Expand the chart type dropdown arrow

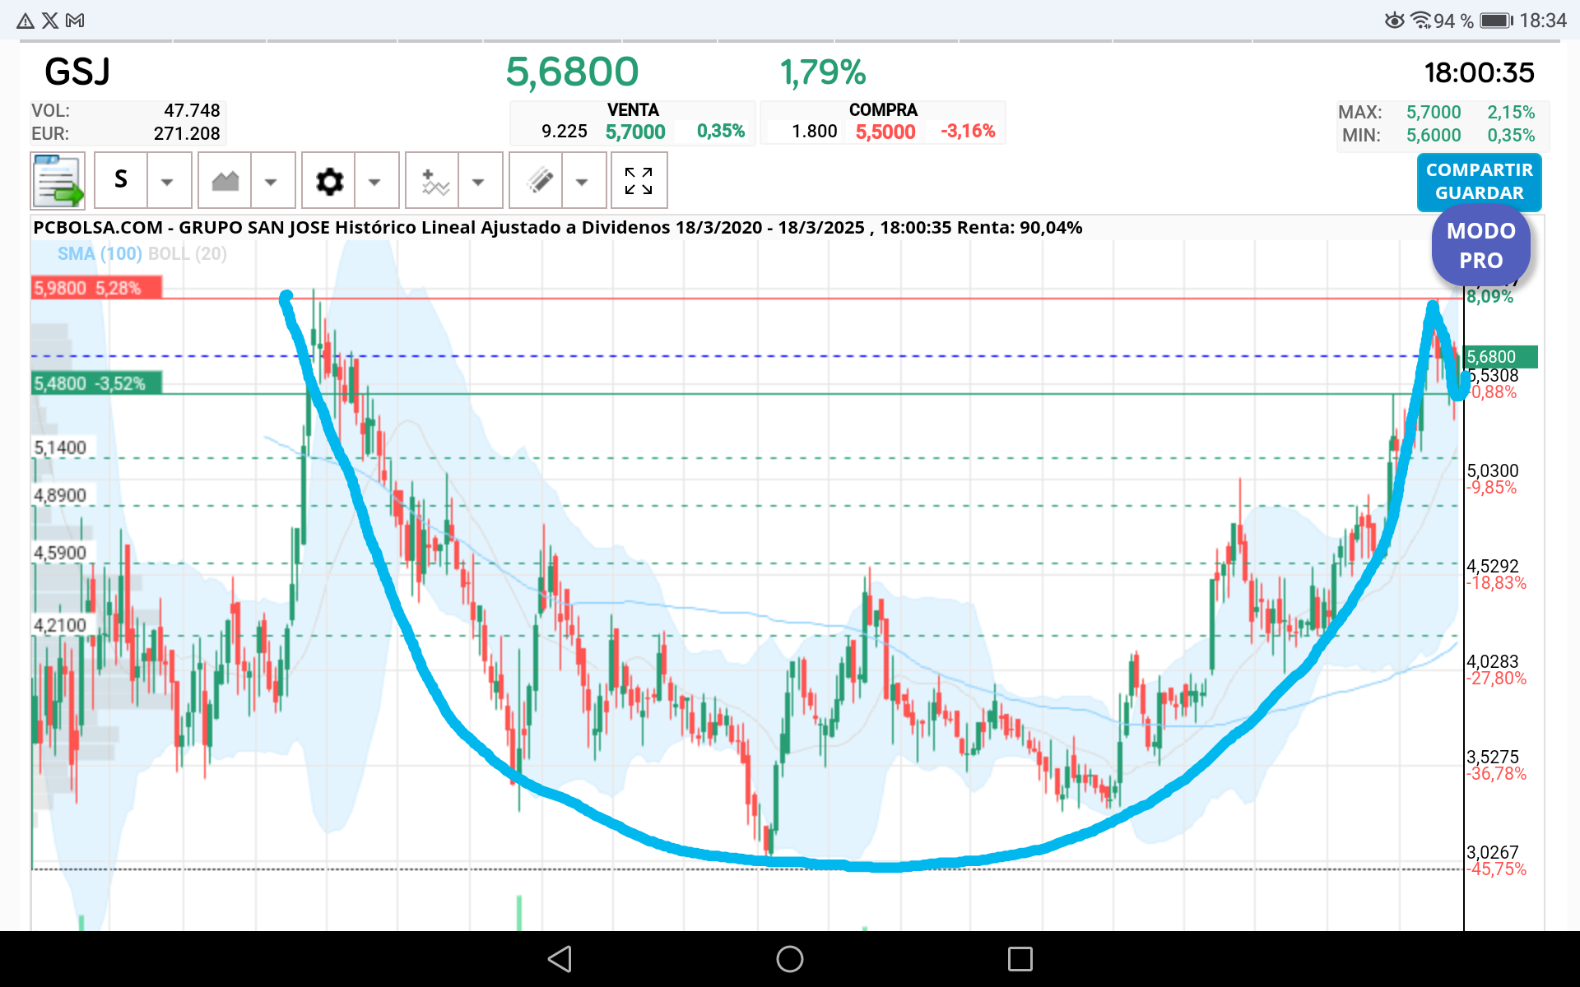tap(272, 181)
